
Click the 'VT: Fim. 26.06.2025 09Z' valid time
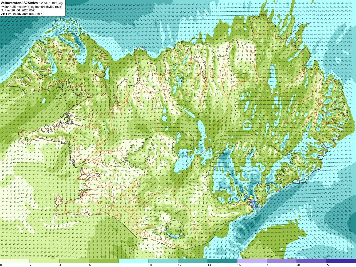(18, 14)
